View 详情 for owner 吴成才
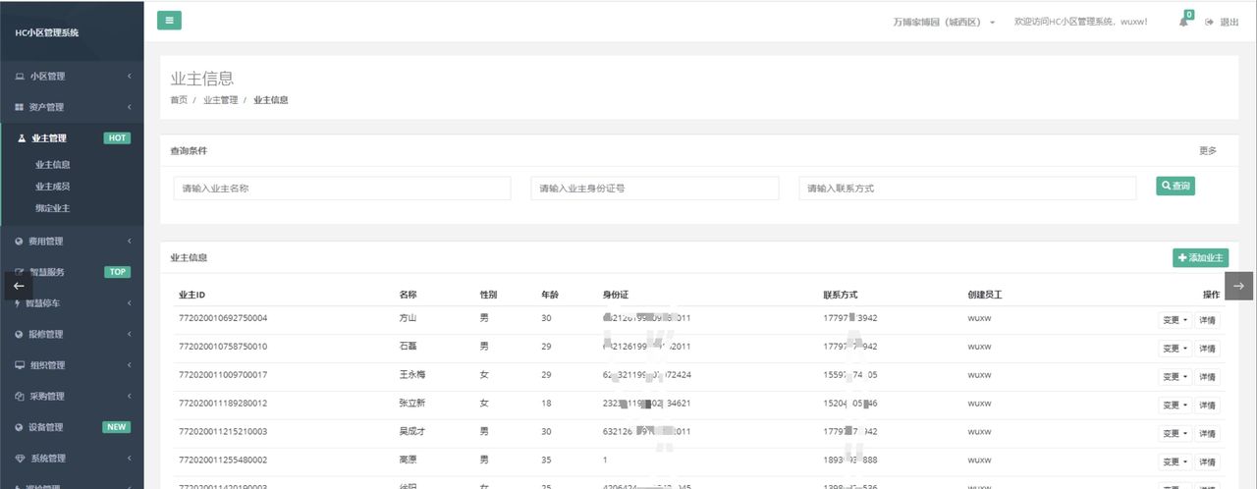The image size is (1257, 489). (1208, 434)
